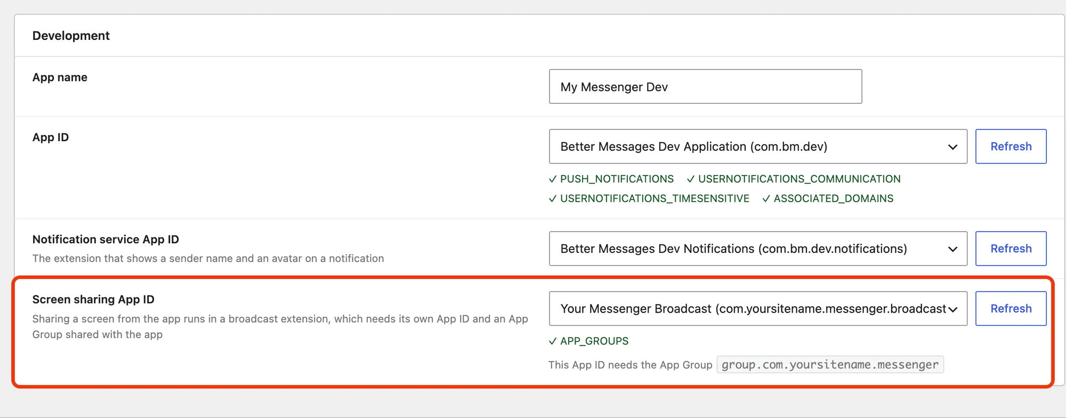Click the broadcast extension description text

(x=280, y=326)
